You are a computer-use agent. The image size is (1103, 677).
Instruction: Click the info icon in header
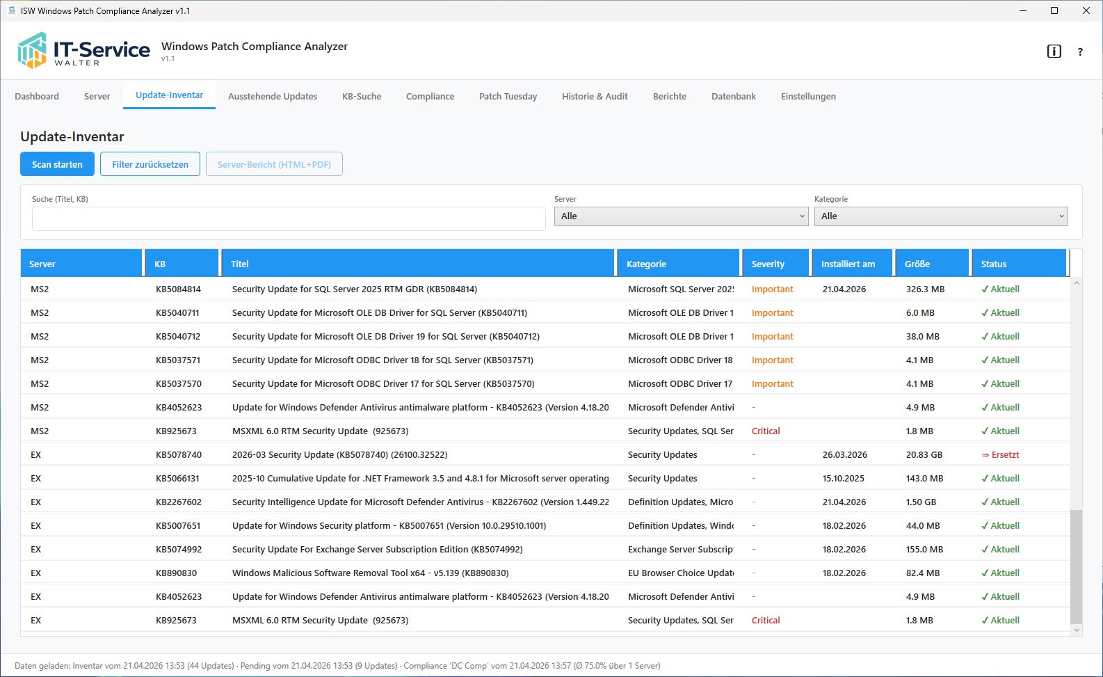tap(1054, 51)
